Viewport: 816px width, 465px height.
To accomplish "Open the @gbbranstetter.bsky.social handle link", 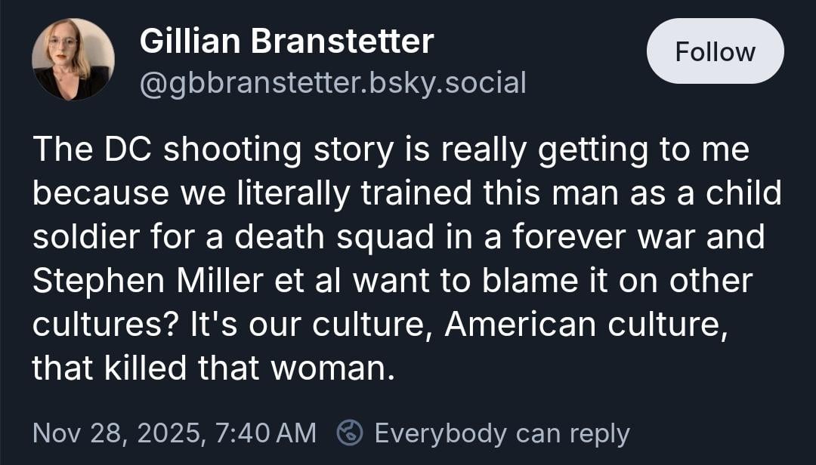I will point(332,82).
